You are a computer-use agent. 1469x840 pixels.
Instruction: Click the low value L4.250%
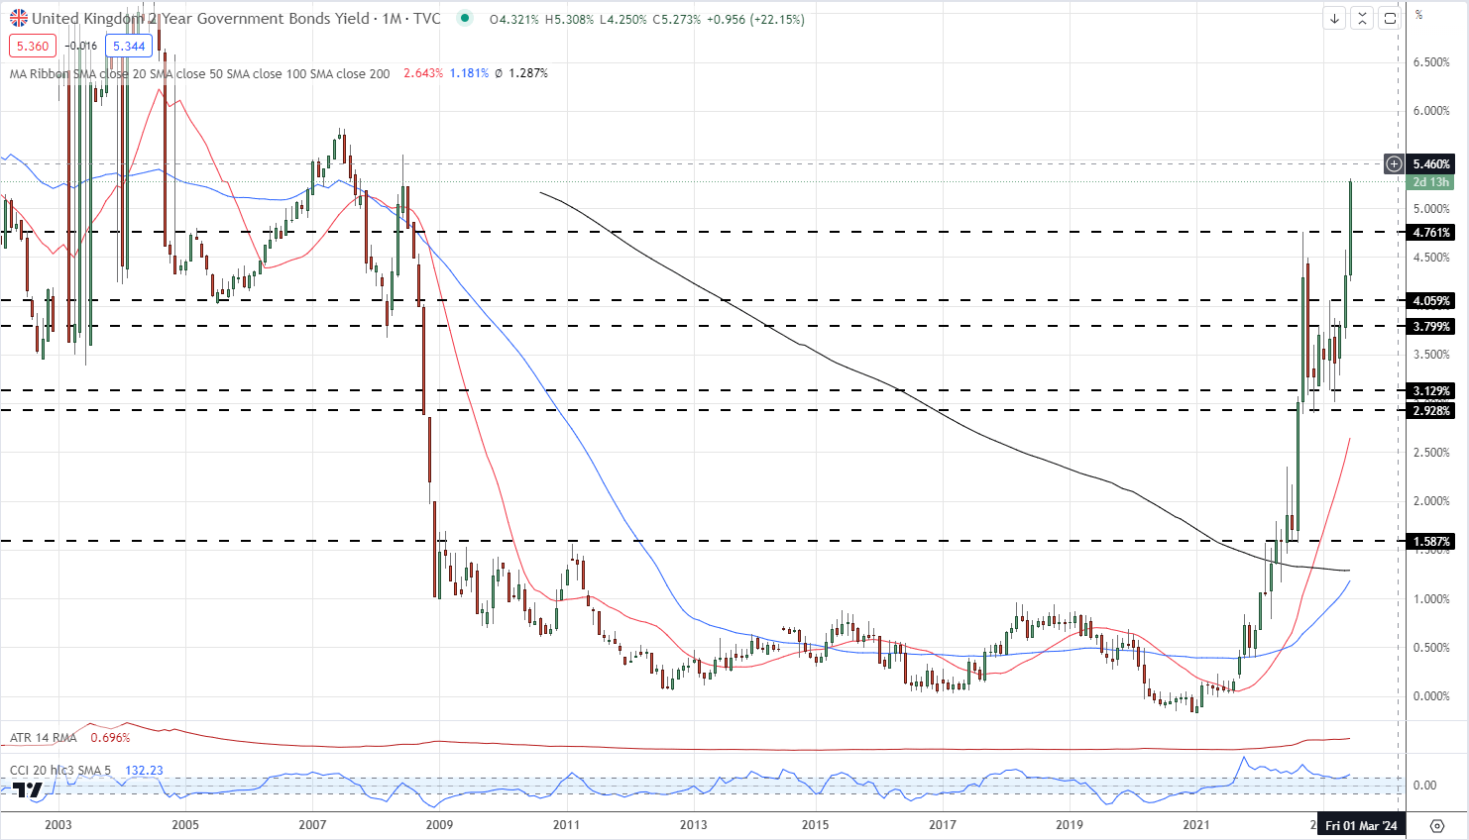[x=622, y=19]
